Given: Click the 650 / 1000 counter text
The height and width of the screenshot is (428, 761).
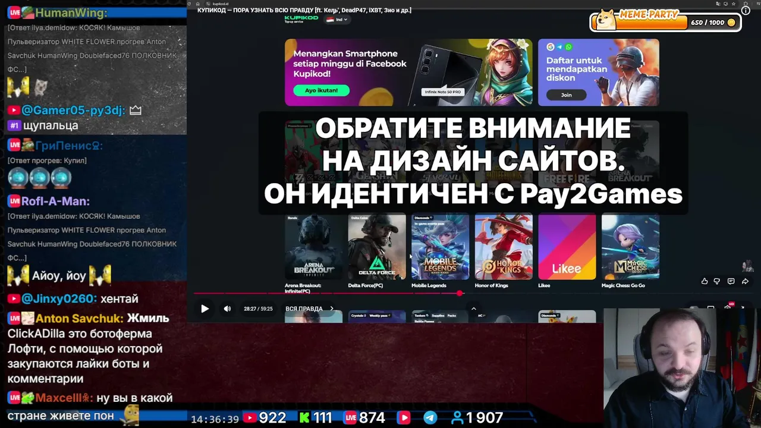Looking at the screenshot, I should pyautogui.click(x=707, y=23).
